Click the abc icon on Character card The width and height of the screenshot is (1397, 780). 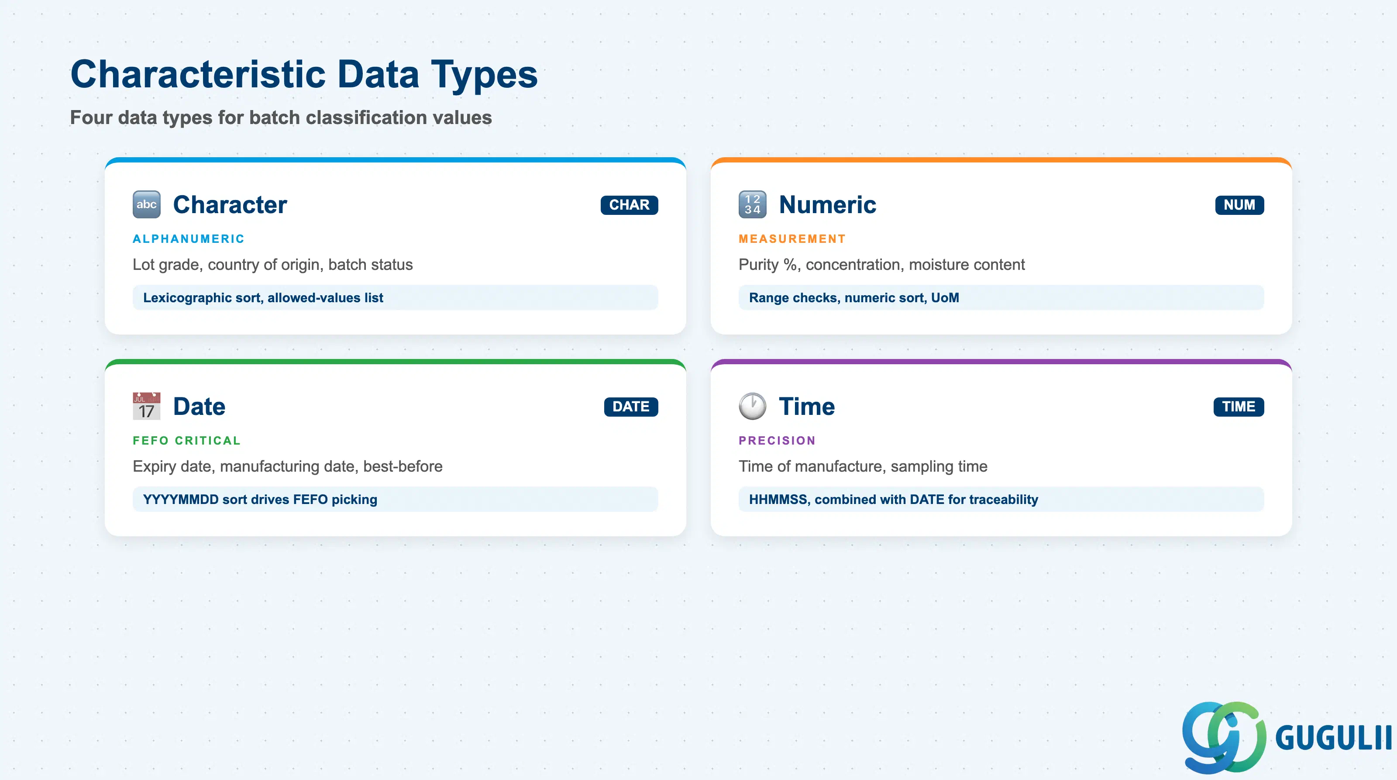(146, 204)
